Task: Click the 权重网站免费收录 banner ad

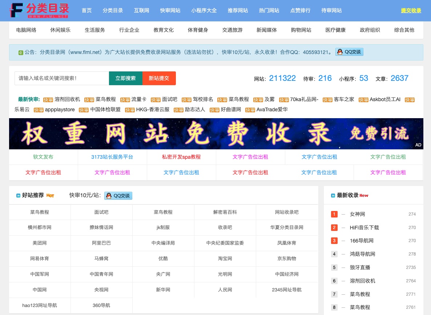Action: [216, 134]
